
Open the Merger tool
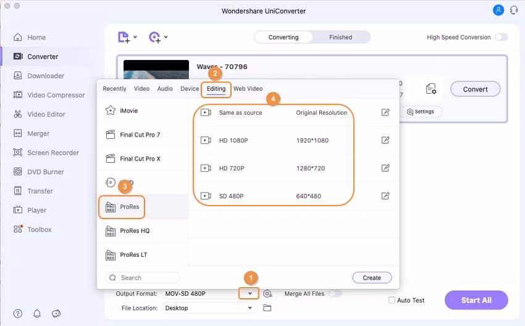point(31,133)
